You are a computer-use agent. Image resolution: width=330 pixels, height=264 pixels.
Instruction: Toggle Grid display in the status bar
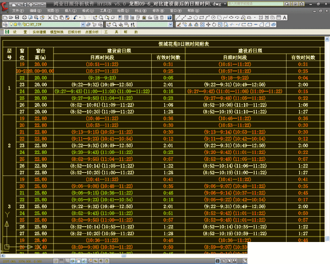[x=62, y=261]
